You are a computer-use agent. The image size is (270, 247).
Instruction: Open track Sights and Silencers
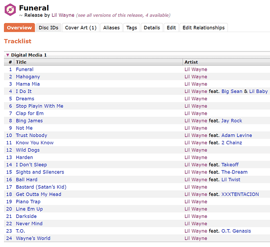point(40,172)
